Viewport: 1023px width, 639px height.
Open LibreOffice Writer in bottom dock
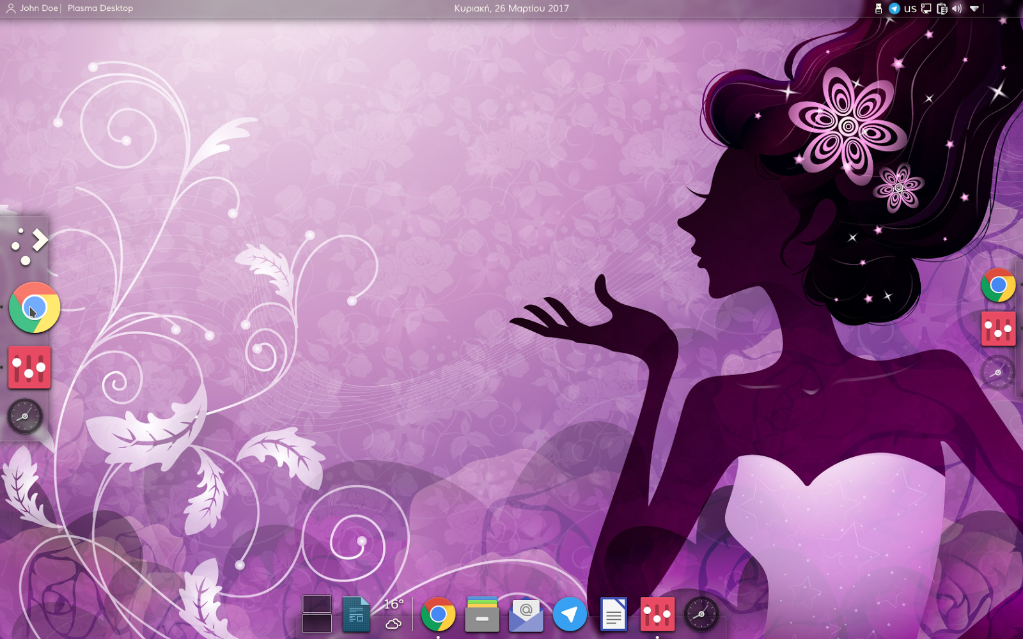click(613, 614)
